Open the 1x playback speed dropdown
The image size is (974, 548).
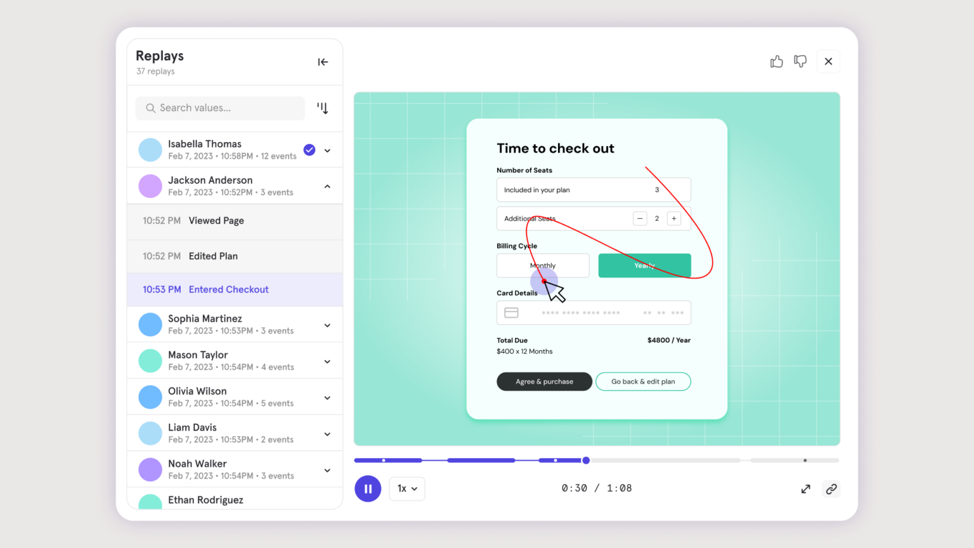click(407, 489)
